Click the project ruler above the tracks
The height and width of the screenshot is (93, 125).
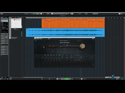(65, 18)
